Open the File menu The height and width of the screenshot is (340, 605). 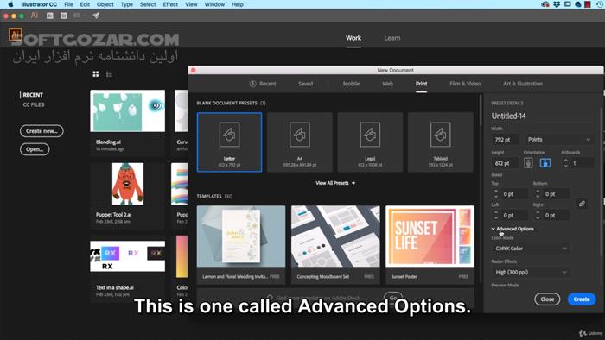pos(68,4)
